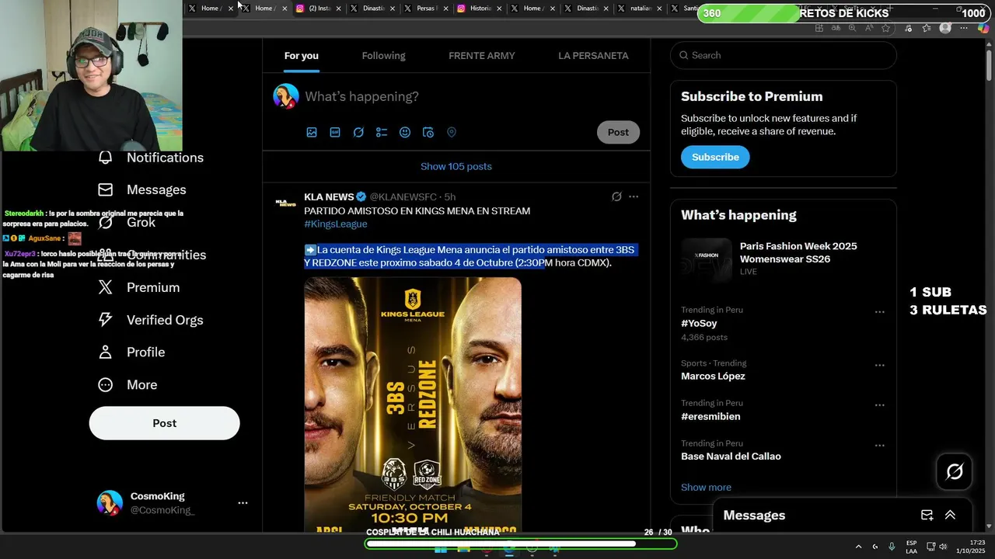
Task: Click the envelope Messages icon in sidebar
Action: [106, 190]
